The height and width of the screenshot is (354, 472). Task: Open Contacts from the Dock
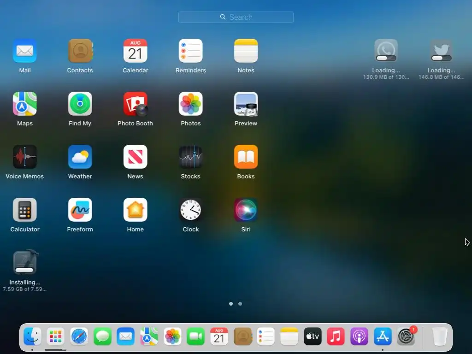point(242,336)
